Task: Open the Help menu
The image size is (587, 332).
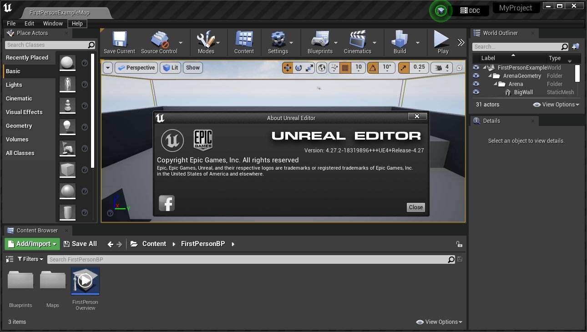Action: 77,24
